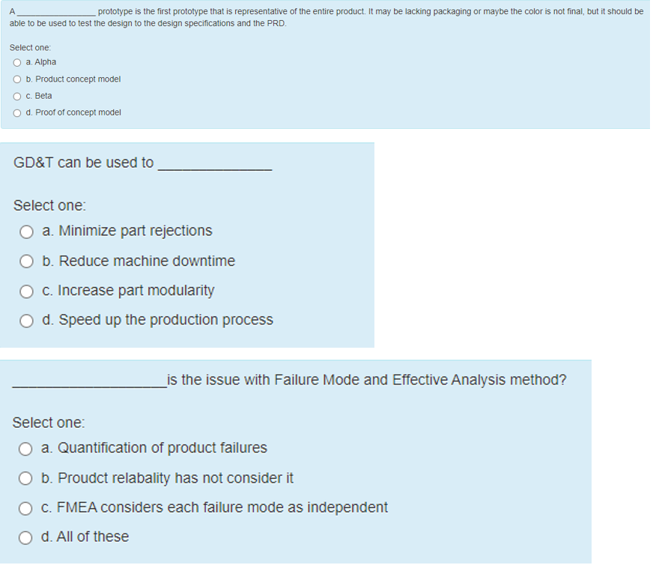Select radio option "c. Beta"
The image size is (653, 571).
point(16,96)
